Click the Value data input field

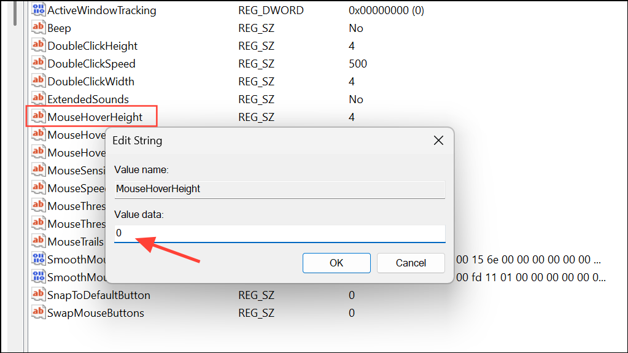[x=279, y=233]
